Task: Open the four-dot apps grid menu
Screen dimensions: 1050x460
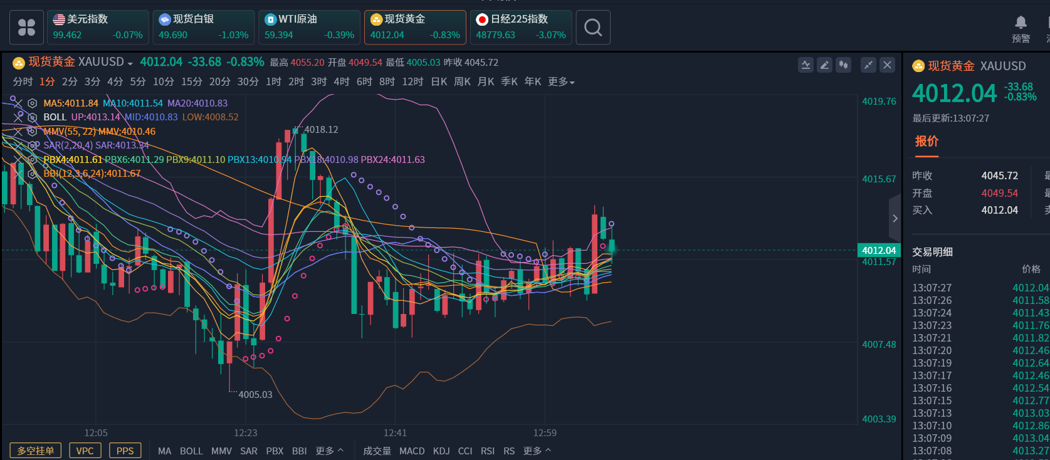Action: (x=27, y=28)
